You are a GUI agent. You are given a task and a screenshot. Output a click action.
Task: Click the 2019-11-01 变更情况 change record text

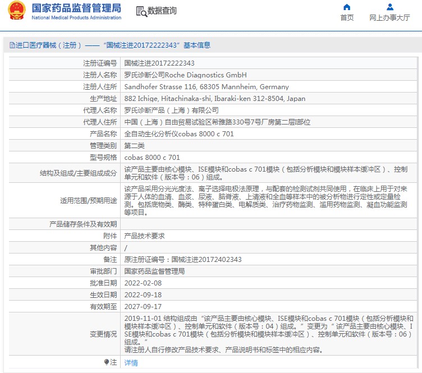tap(269, 334)
